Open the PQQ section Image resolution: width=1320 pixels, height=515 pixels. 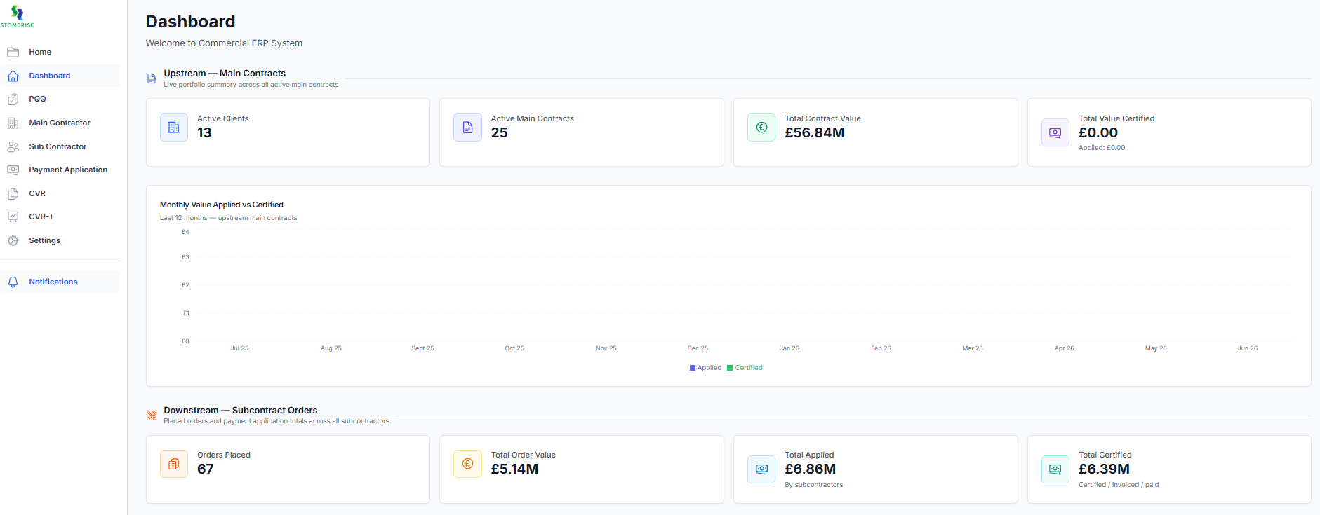click(60, 99)
